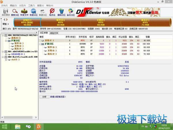
Task: Select the Documents (E:) 60.0GB bar segment
Action: point(101,22)
